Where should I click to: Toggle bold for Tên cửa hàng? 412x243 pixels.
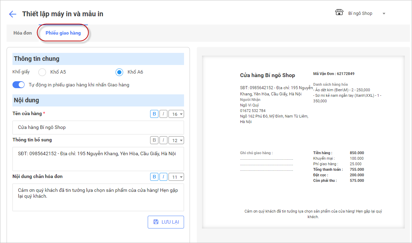coord(154,114)
